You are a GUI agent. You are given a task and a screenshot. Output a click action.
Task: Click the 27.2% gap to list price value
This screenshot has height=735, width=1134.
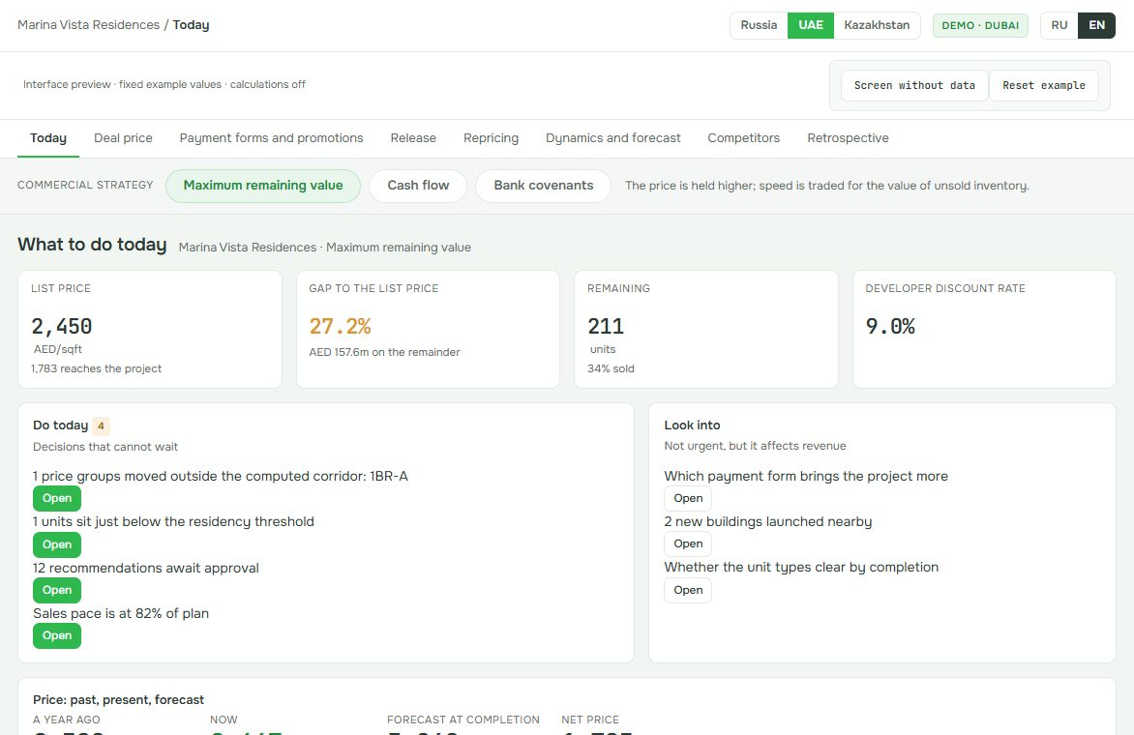(x=340, y=327)
